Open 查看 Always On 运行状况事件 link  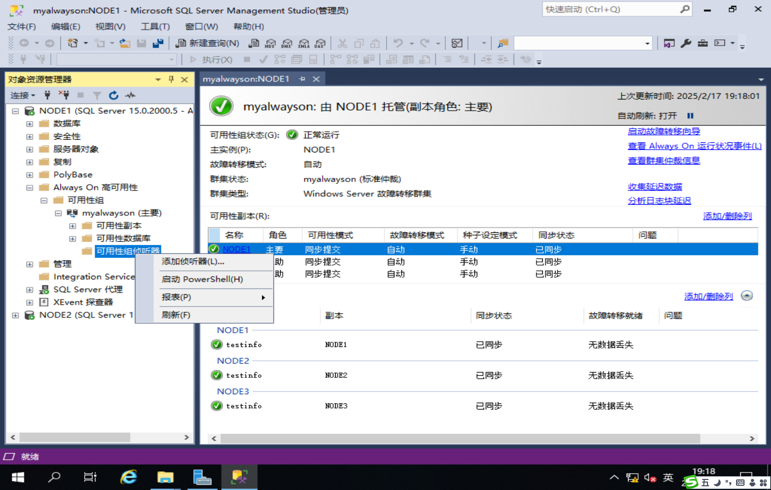coord(695,146)
